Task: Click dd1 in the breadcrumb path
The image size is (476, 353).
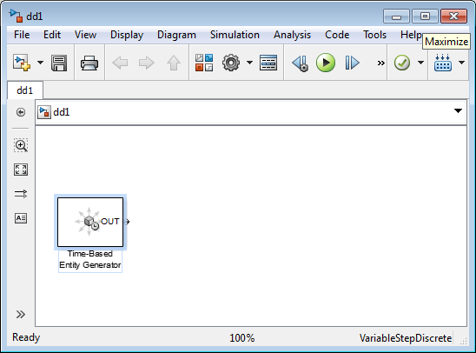Action: click(x=62, y=112)
